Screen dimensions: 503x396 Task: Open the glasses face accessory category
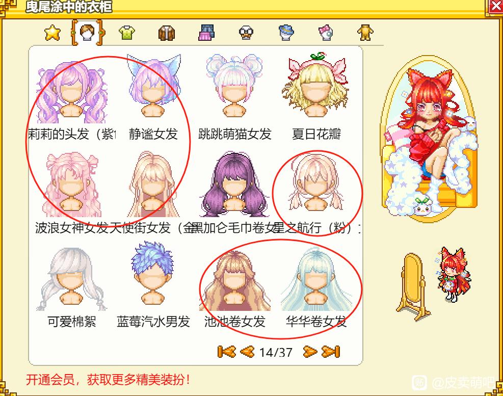point(246,33)
